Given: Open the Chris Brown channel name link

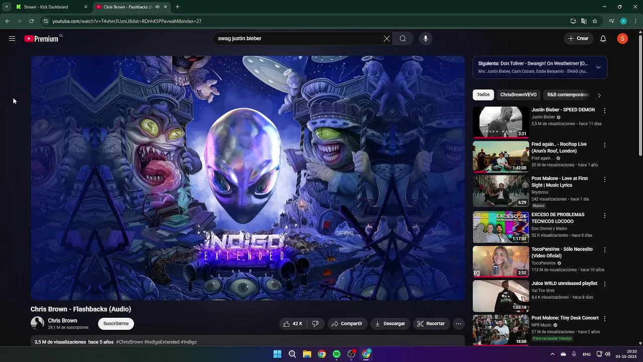Looking at the screenshot, I should pyautogui.click(x=62, y=321).
